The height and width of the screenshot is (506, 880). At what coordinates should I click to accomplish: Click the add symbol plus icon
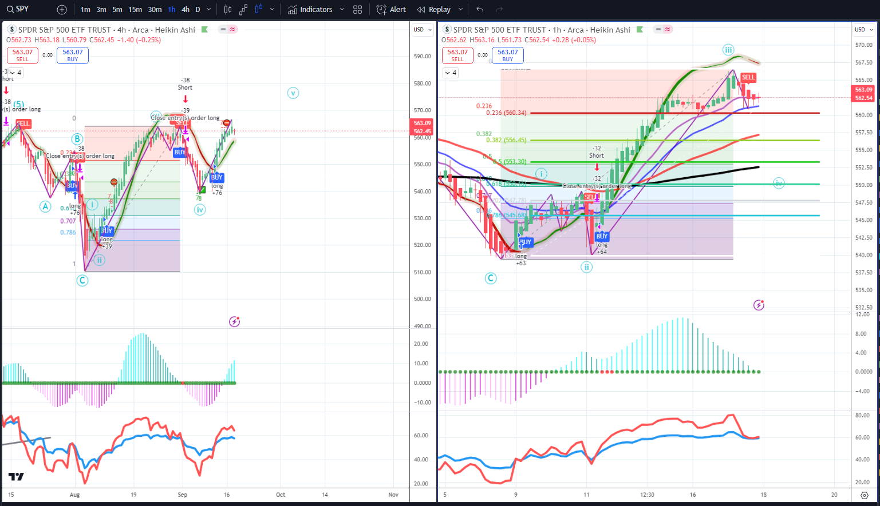(x=62, y=10)
